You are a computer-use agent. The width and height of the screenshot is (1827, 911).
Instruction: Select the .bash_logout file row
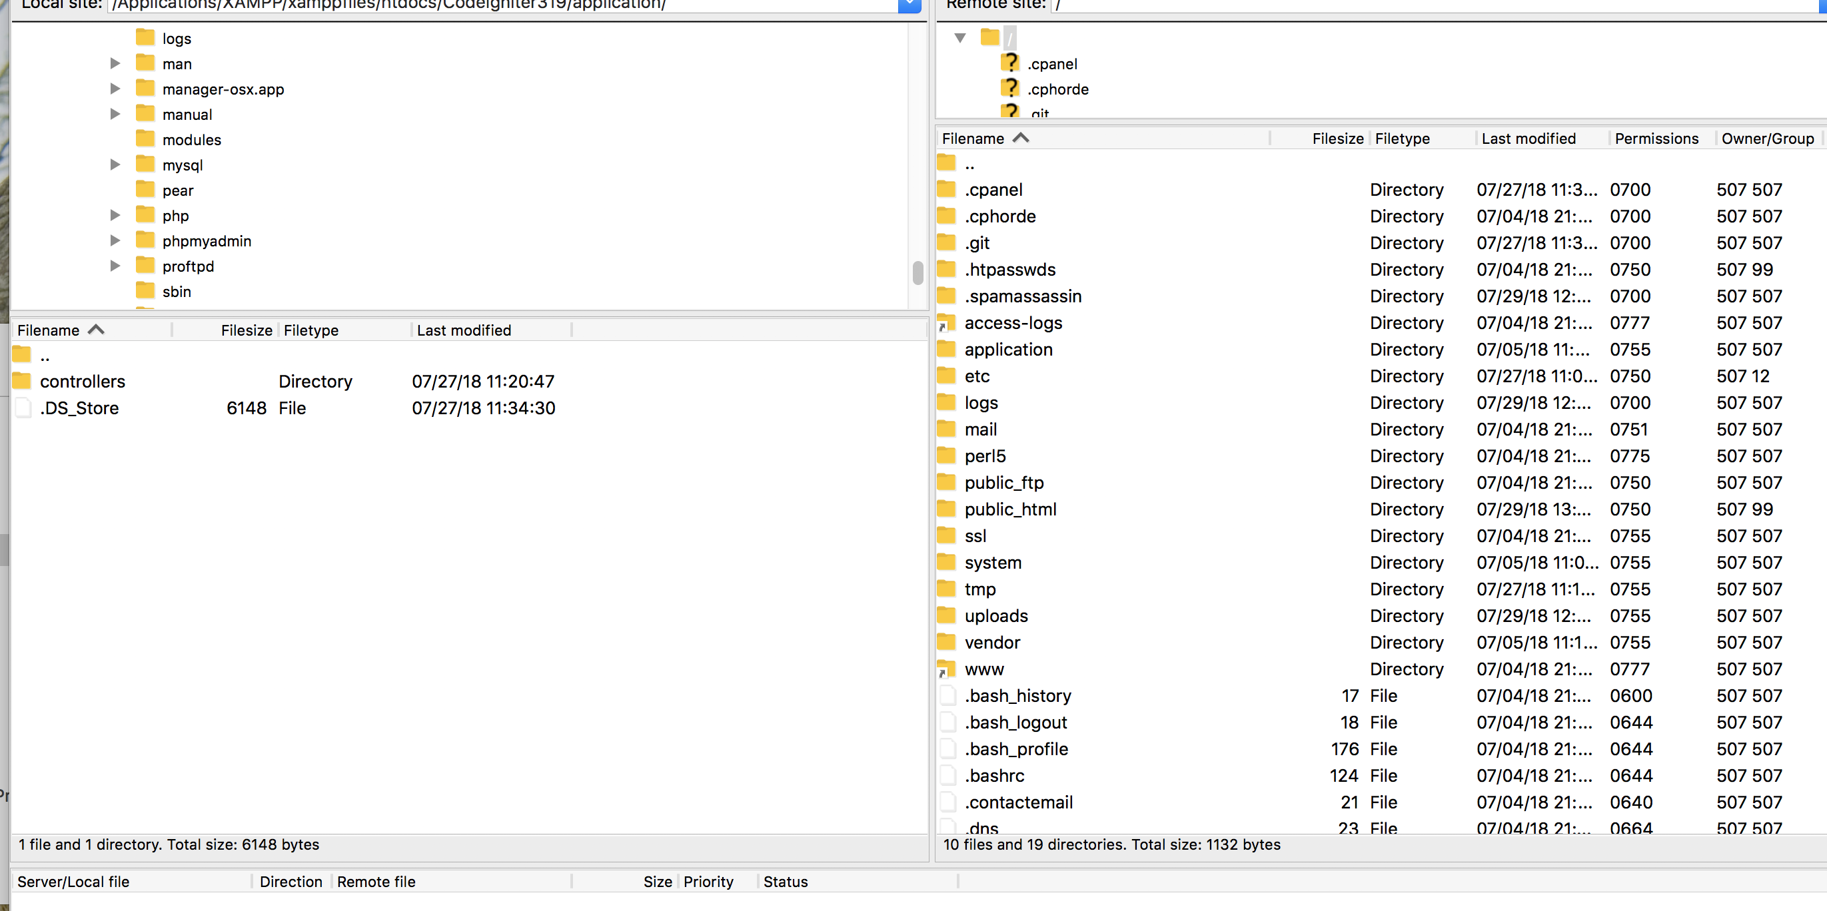[1381, 722]
